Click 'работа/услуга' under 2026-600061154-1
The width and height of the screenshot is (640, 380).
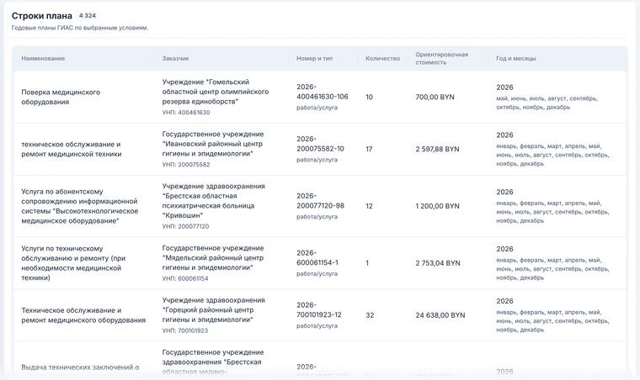point(317,274)
